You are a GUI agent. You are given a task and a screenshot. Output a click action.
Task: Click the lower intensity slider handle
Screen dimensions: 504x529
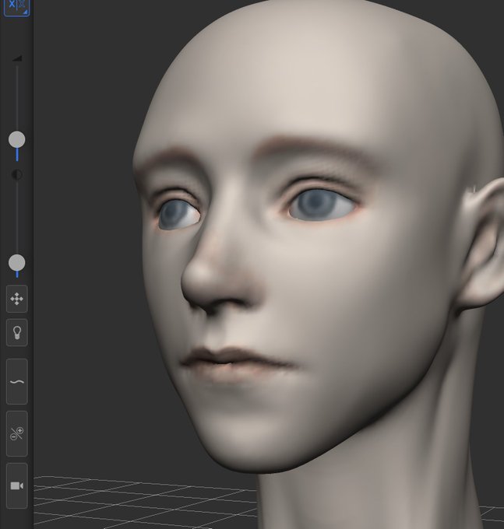[16, 263]
